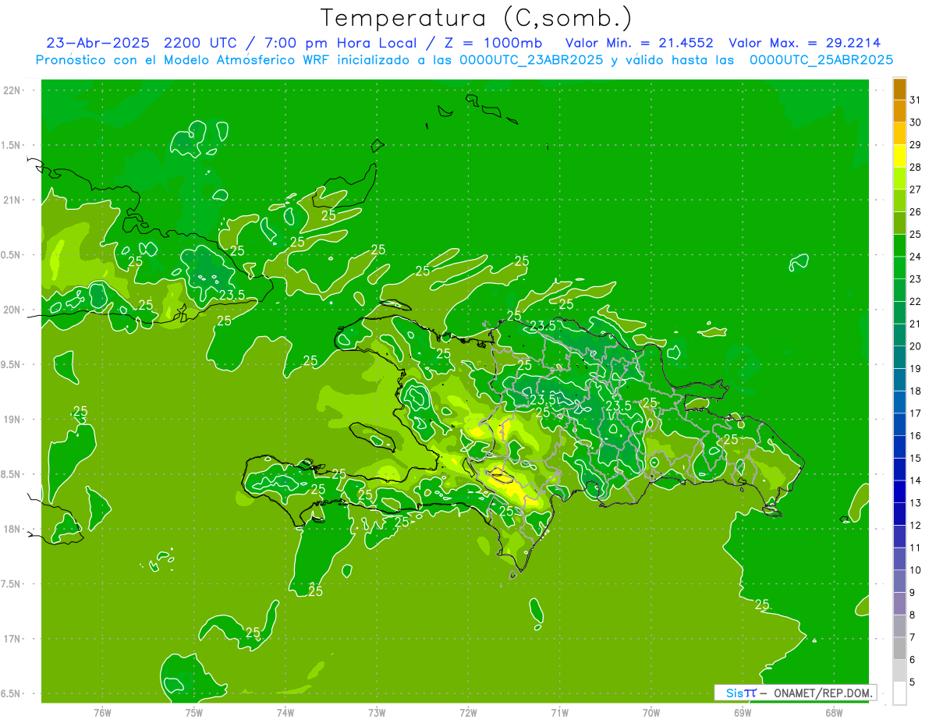This screenshot has height=723, width=936.
Task: Pick the gray legend color between 6 and 7
Action: (x=899, y=648)
